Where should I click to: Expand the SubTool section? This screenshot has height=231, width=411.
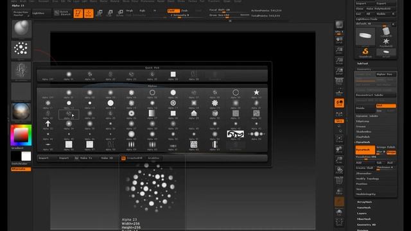click(x=362, y=64)
